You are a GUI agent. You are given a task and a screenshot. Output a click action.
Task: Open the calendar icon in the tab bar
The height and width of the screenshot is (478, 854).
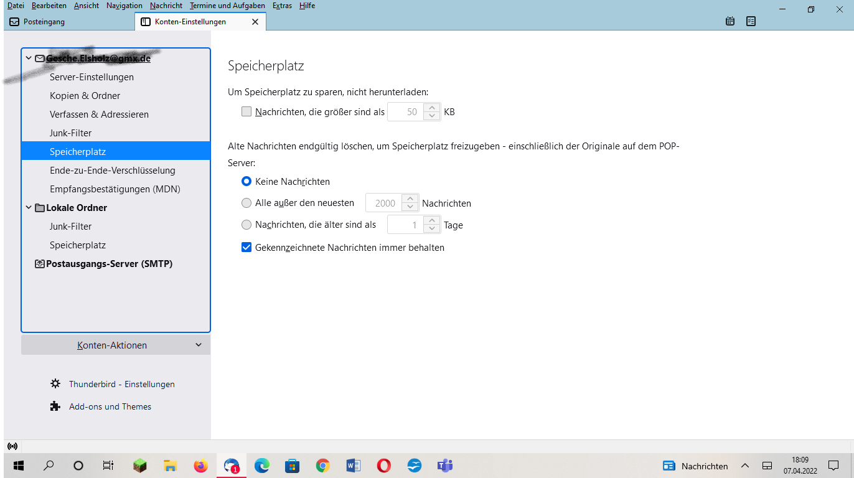tap(730, 21)
